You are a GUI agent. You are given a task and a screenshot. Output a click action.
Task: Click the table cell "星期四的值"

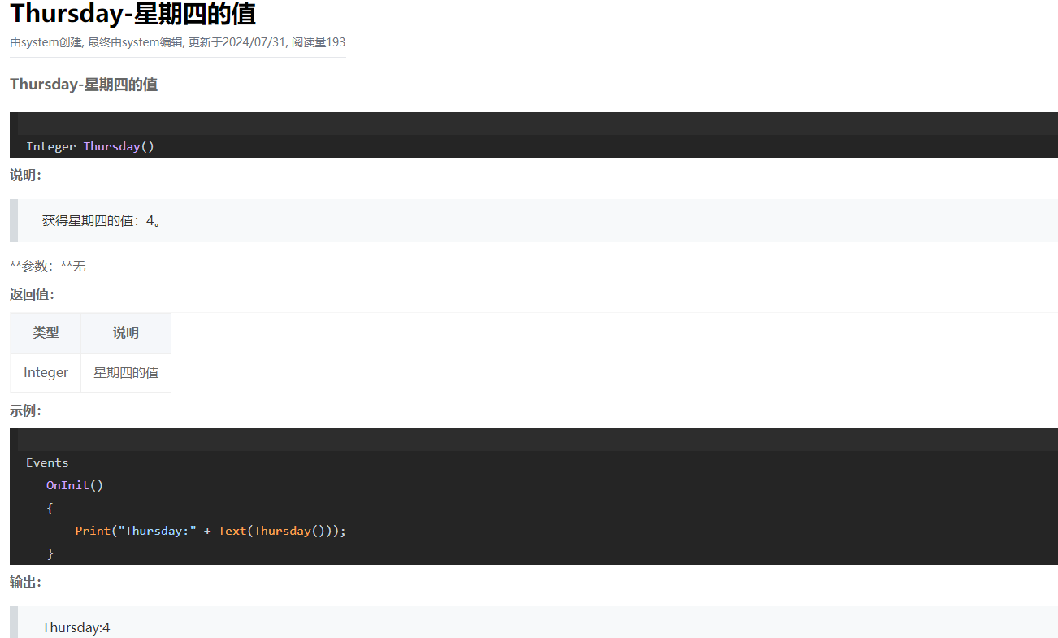126,372
